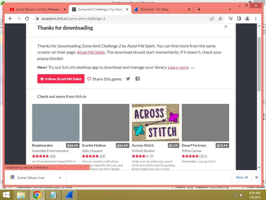Open the Learn more link
This screenshot has height=200, width=266.
coord(178,67)
